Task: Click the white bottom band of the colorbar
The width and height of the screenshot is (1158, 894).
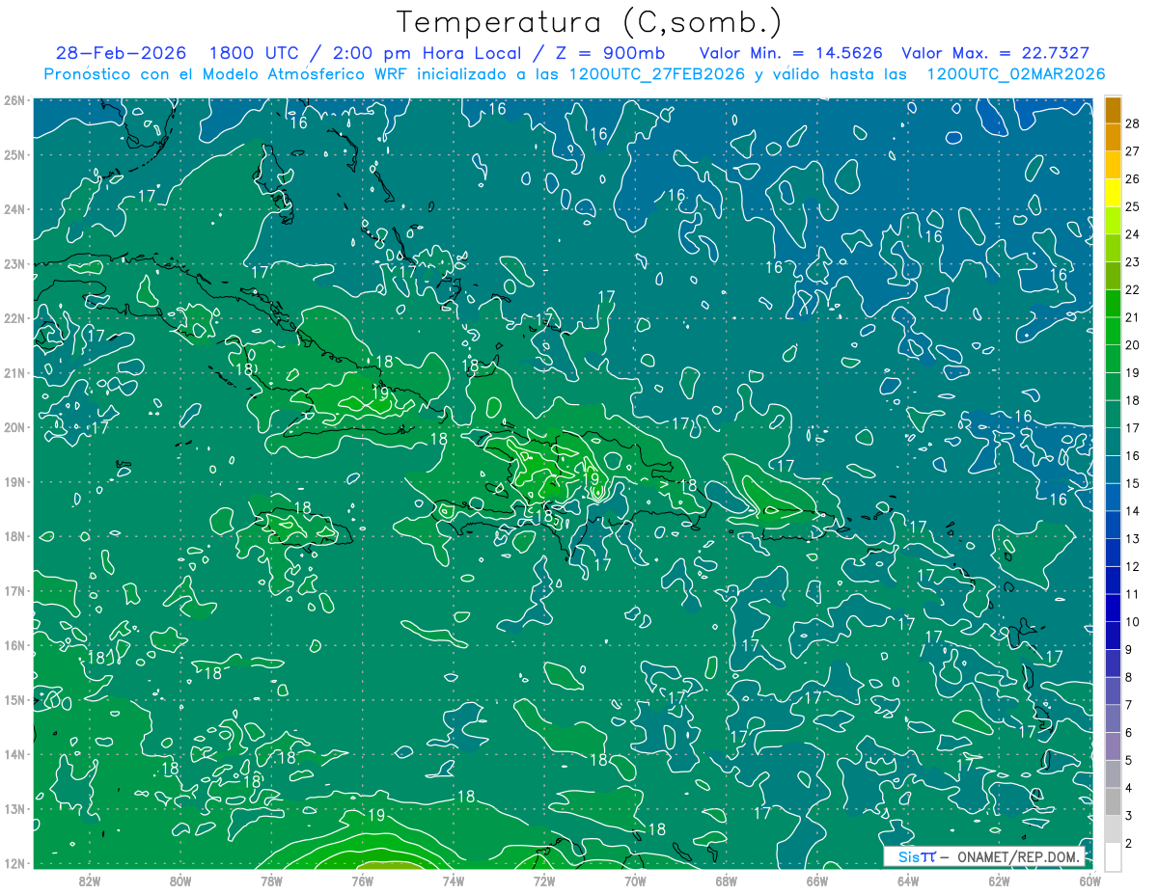Action: 1114,856
